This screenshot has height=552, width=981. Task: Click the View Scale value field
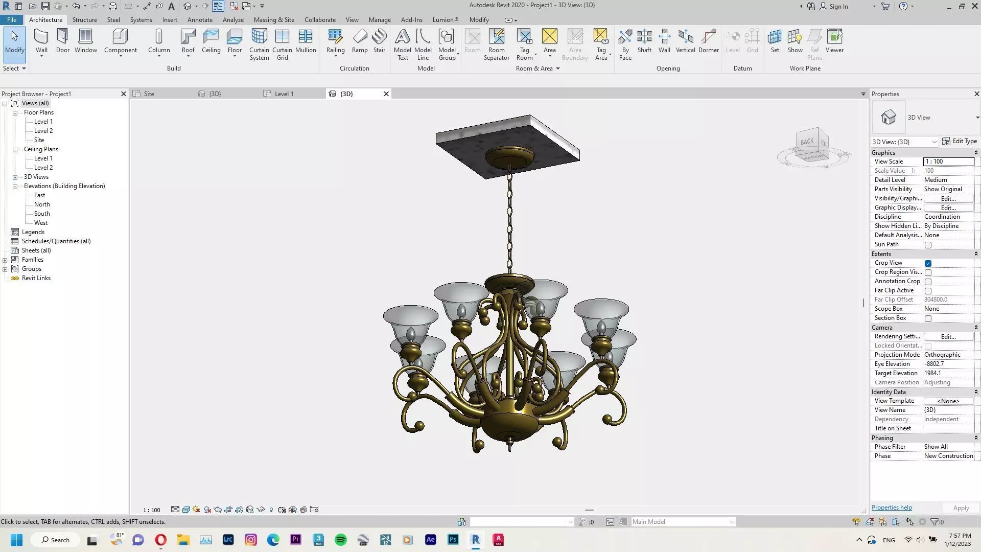tap(948, 162)
